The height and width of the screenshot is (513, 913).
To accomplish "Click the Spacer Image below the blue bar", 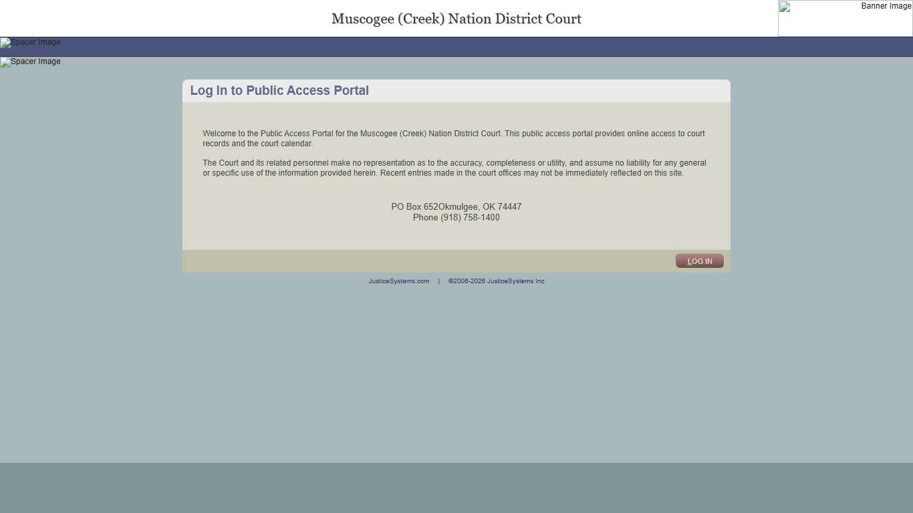I will tap(31, 62).
